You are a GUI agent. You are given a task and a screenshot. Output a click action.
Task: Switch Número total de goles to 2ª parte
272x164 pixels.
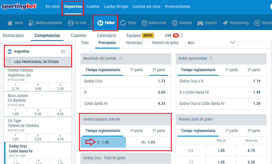(x=254, y=131)
